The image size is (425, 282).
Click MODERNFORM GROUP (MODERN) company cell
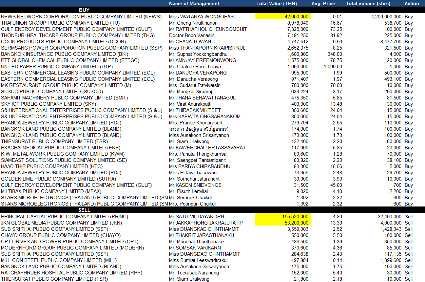point(72,248)
